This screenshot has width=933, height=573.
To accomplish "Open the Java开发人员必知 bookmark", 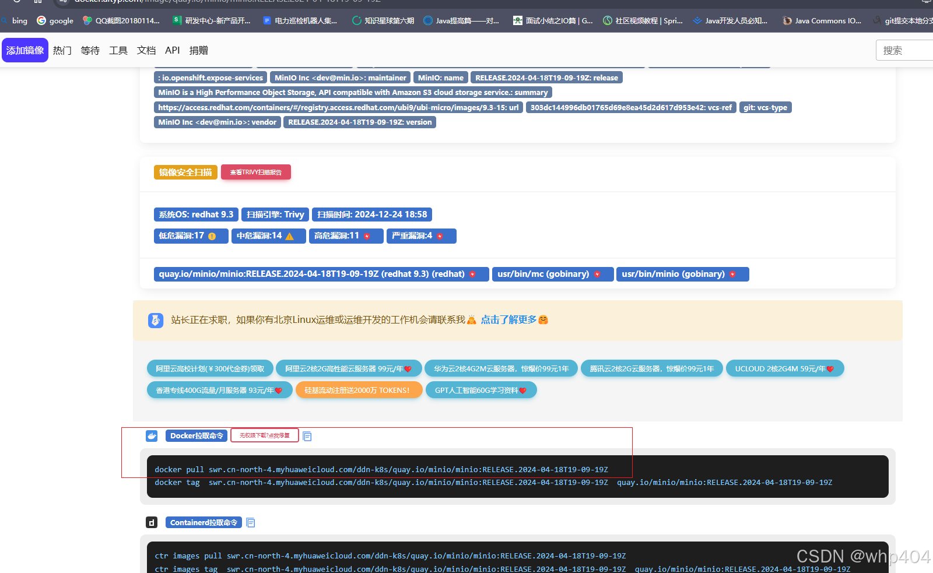I will (x=730, y=20).
